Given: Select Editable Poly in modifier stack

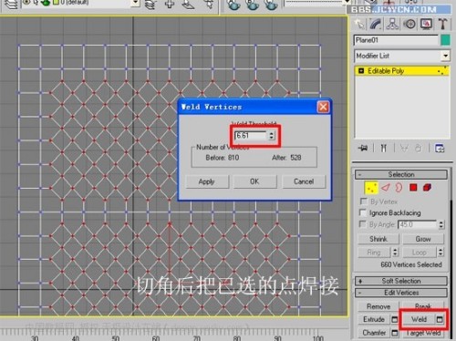Looking at the screenshot, I should click(401, 71).
